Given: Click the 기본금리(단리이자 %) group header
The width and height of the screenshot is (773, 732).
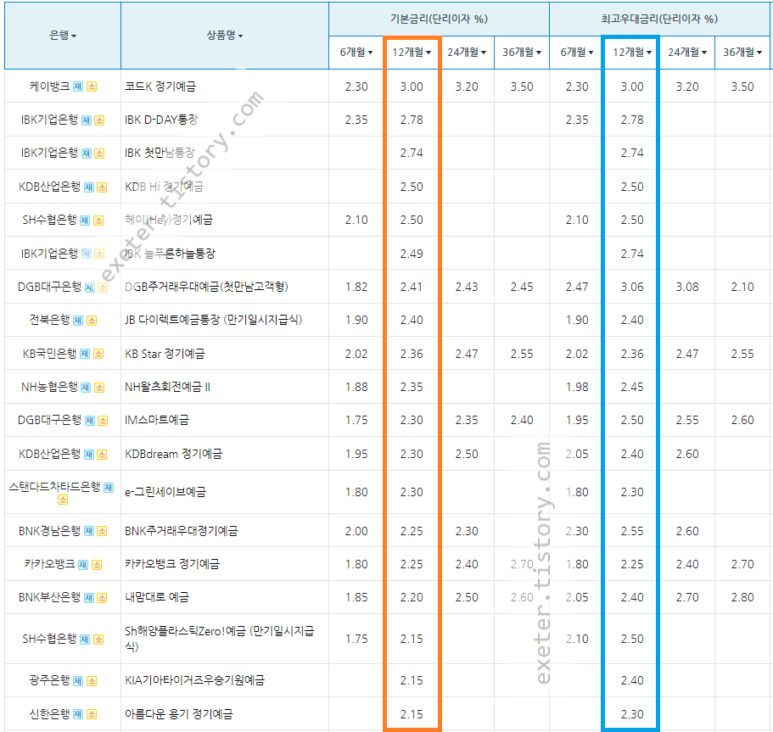Looking at the screenshot, I should [439, 19].
